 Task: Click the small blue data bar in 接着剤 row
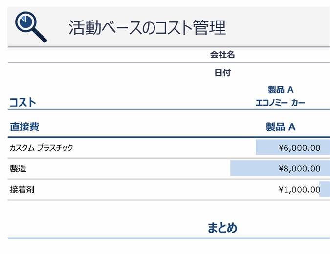[325, 189]
